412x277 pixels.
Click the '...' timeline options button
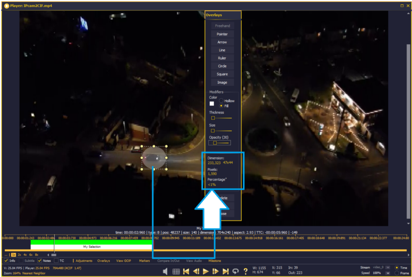click(x=6, y=255)
